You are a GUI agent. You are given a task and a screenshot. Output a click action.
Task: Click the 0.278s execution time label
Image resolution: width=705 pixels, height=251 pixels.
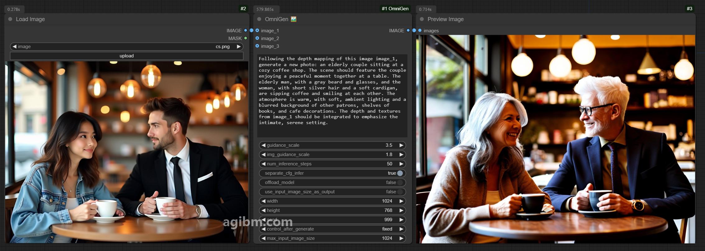pos(14,9)
